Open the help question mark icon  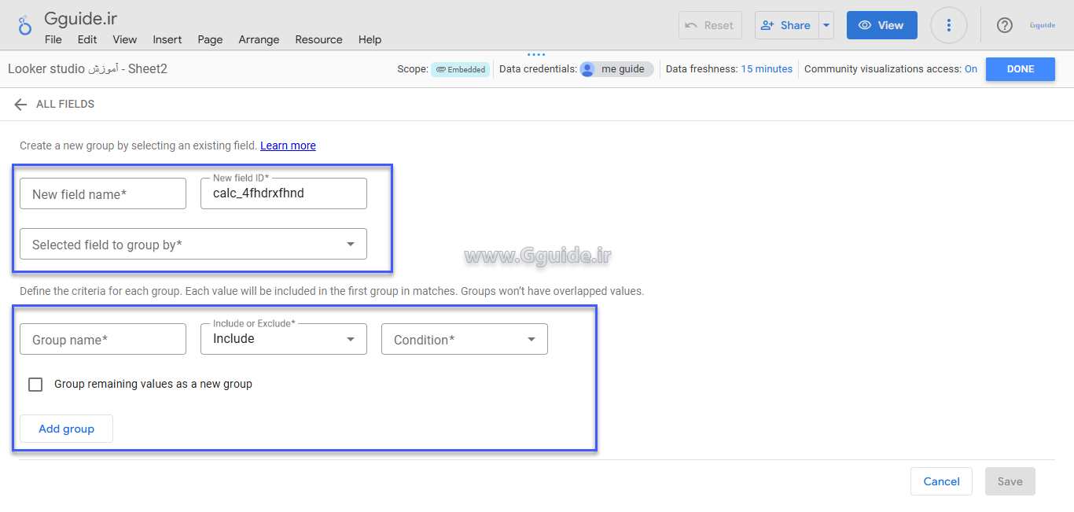(1004, 25)
